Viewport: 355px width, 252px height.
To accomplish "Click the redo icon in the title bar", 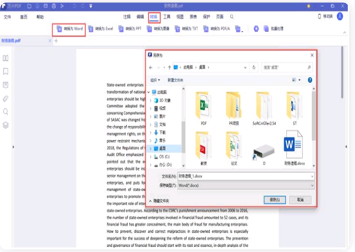I will 83,6.
